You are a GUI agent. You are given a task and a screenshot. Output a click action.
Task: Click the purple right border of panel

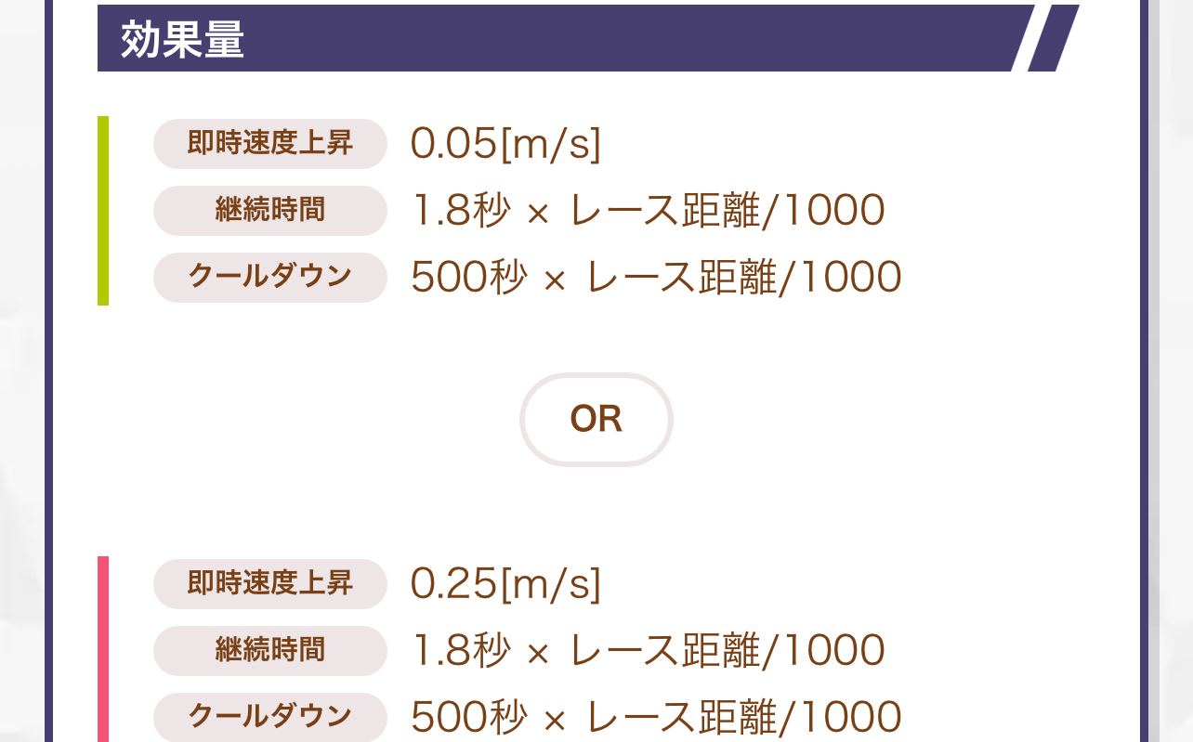pyautogui.click(x=1144, y=371)
